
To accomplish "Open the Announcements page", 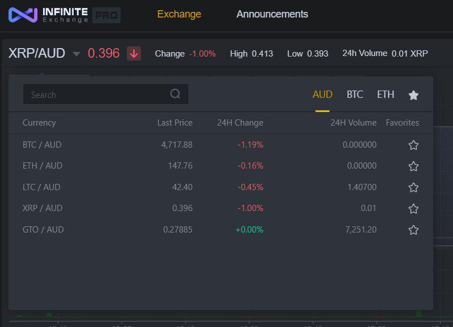I will 272,14.
